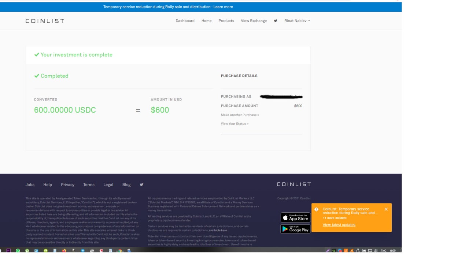This screenshot has width=469, height=258.
Task: Click the +1 more incident text
Action: [x=335, y=218]
